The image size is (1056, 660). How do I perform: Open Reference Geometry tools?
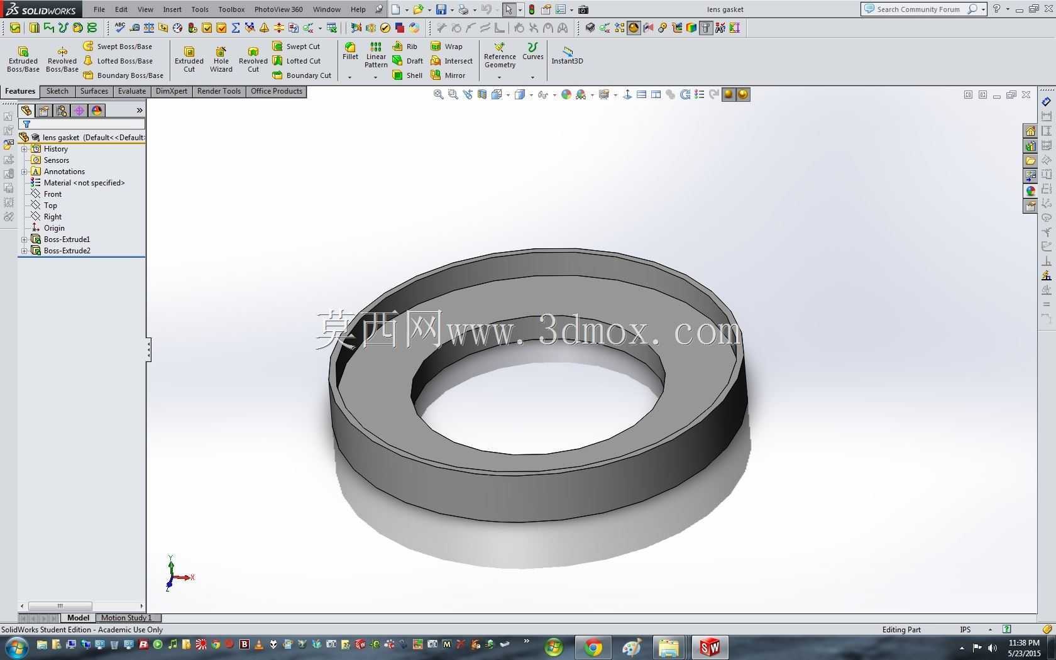pyautogui.click(x=500, y=55)
